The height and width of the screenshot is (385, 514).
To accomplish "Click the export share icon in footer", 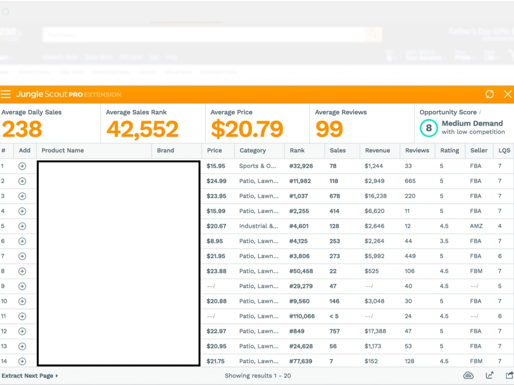I will point(509,376).
